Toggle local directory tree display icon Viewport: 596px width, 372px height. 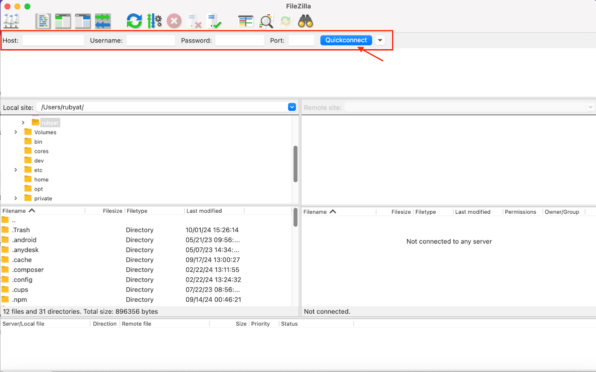[63, 21]
